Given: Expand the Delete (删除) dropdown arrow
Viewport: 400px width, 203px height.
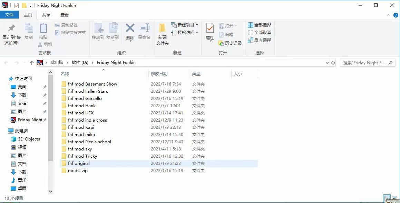Looking at the screenshot, I should (x=130, y=41).
